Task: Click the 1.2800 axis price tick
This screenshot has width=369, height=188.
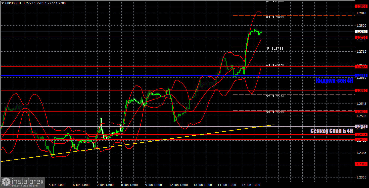Action: coord(361,26)
